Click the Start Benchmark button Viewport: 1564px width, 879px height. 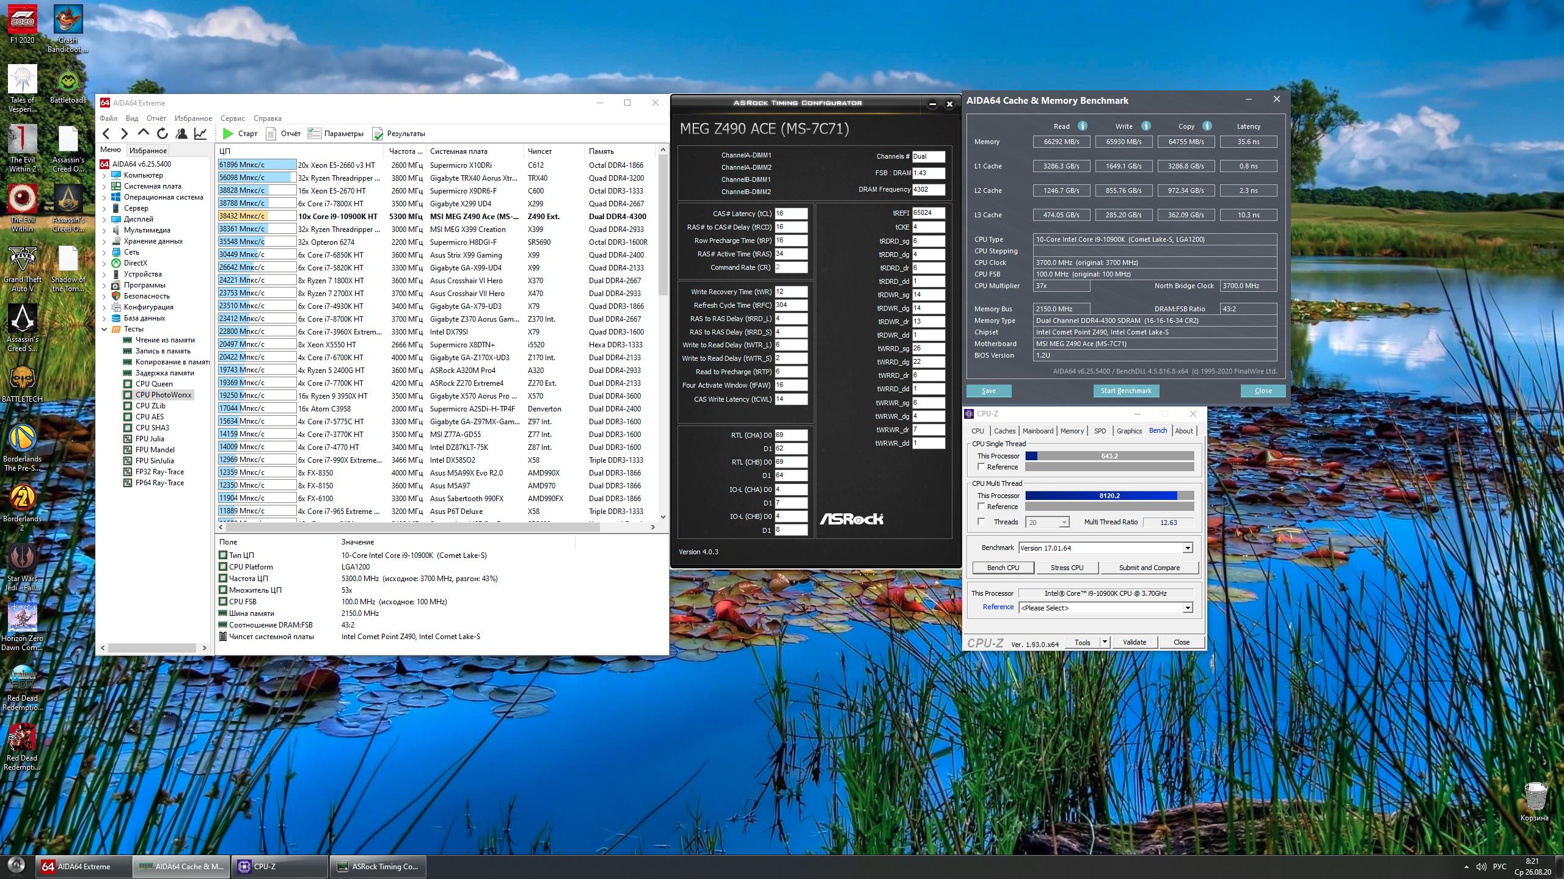tap(1125, 391)
